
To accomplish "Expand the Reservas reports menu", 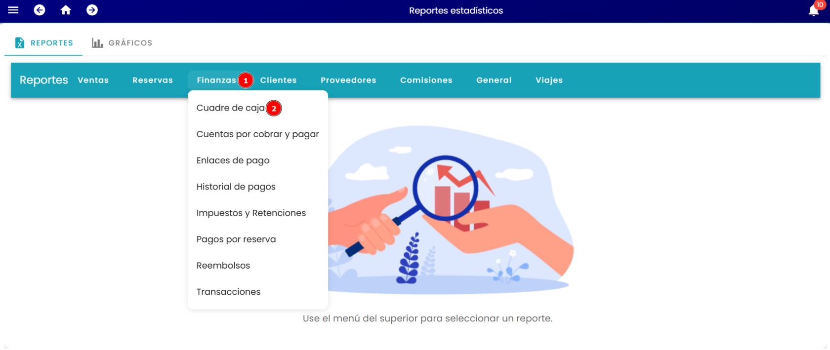I will [153, 80].
